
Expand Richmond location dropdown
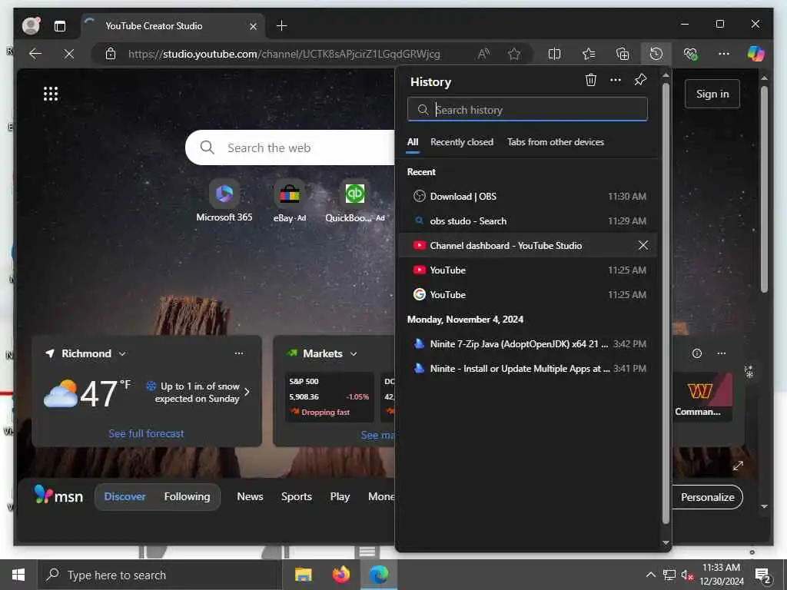click(122, 353)
